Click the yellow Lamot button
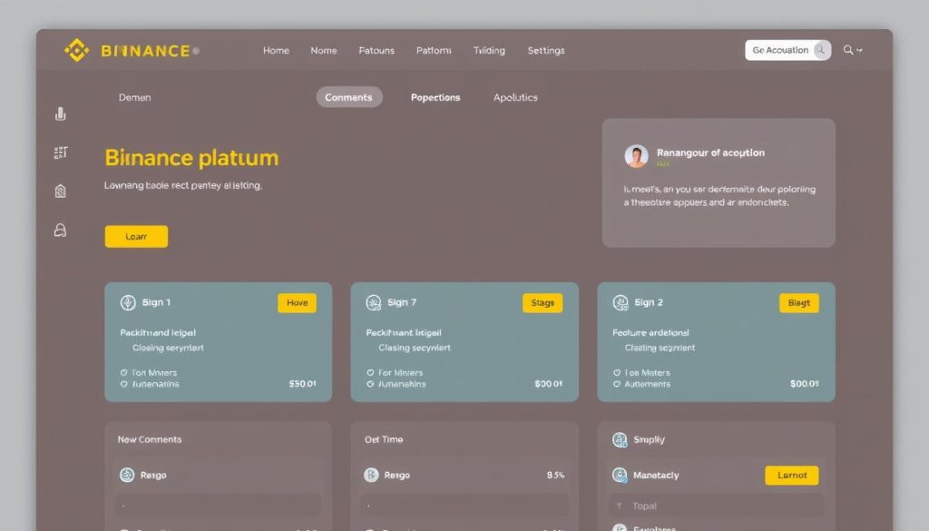The width and height of the screenshot is (929, 531). pyautogui.click(x=791, y=476)
